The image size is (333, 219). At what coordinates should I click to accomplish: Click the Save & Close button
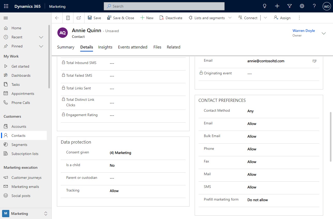(120, 18)
